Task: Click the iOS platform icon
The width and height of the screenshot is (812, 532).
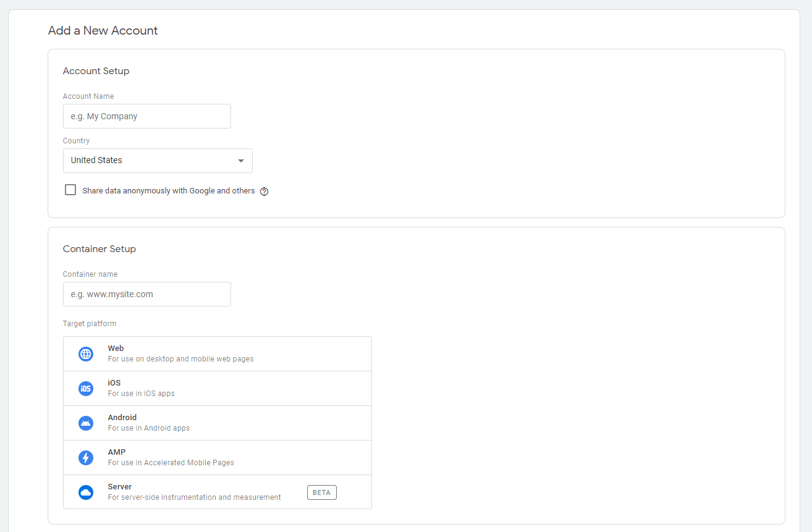Action: click(86, 389)
